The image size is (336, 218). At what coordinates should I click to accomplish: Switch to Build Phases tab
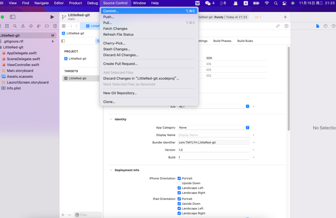tap(222, 41)
